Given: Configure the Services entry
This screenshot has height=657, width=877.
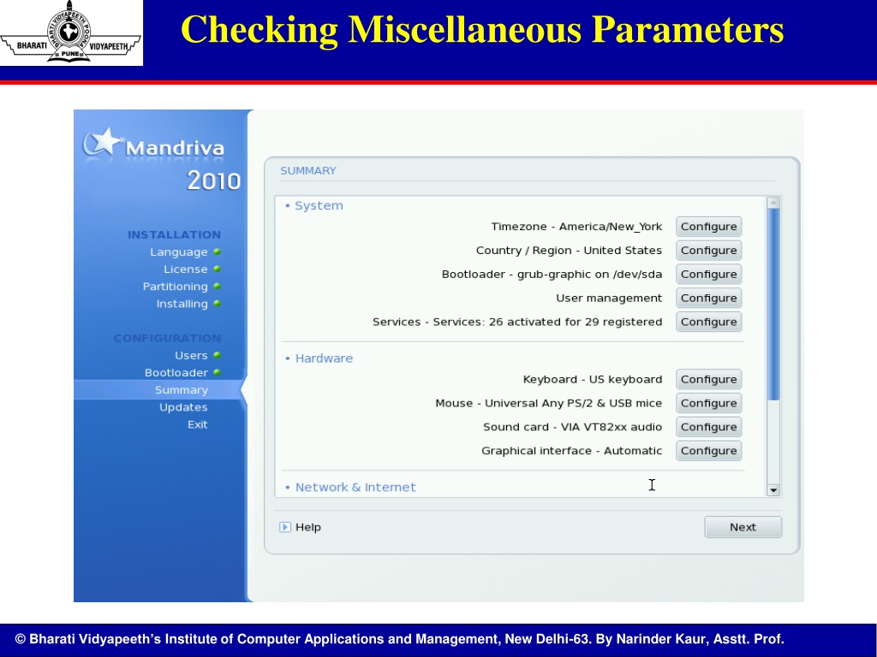Looking at the screenshot, I should (708, 322).
